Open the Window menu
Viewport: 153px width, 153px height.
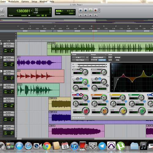click(x=43, y=2)
